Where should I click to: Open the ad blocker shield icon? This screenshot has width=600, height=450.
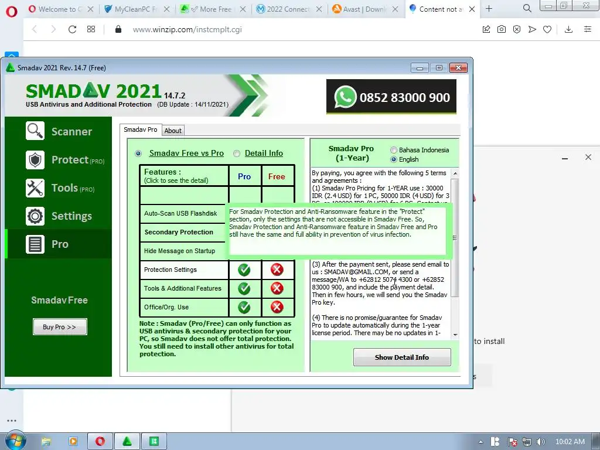click(517, 29)
